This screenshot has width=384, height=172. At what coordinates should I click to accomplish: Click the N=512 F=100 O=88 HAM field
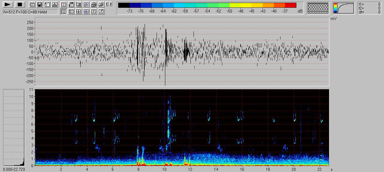click(x=30, y=12)
